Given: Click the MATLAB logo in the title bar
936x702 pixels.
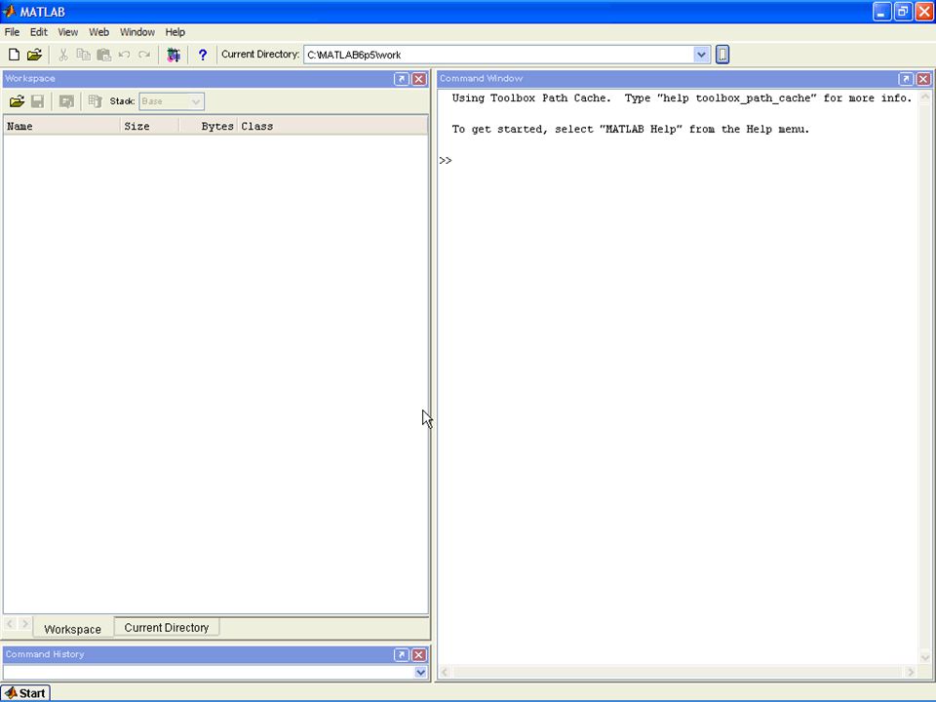Looking at the screenshot, I should (10, 12).
